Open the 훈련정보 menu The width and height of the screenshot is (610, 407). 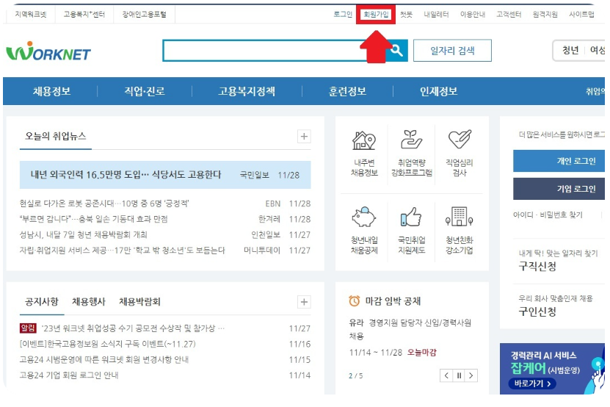(x=347, y=91)
